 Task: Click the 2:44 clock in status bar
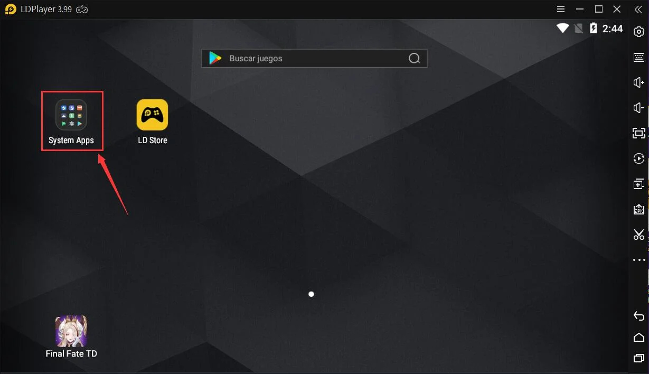(613, 29)
